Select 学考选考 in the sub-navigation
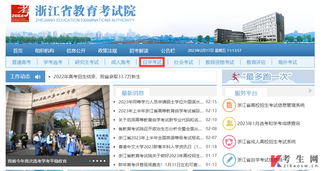Viewport: 322px width, 171px height. point(53,62)
